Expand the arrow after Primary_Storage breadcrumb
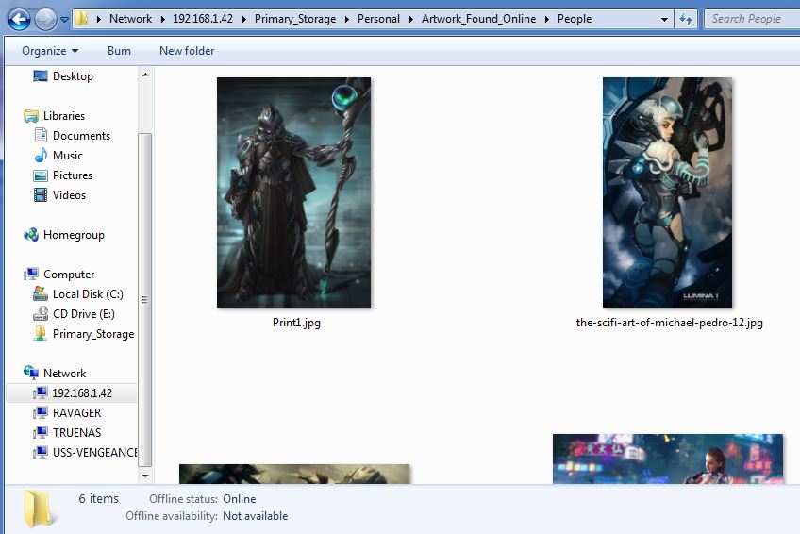800x534 pixels. tap(347, 20)
